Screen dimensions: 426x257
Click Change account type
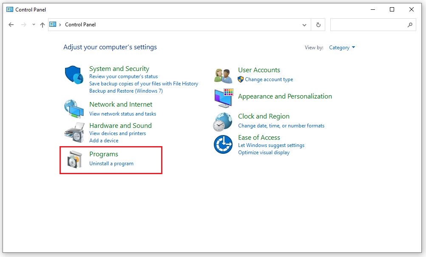[x=269, y=79]
